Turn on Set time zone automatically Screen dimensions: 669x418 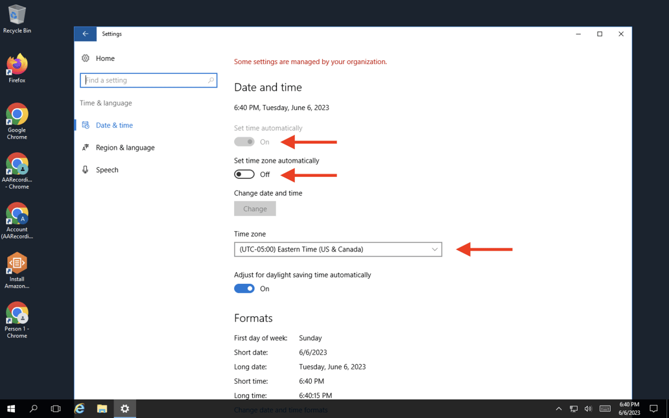244,174
